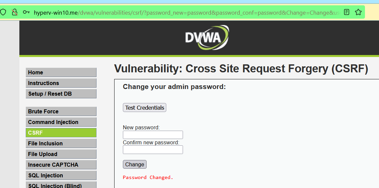Bookmark this page with the star icon
Viewport: 379px width, 188px height.
coord(358,12)
